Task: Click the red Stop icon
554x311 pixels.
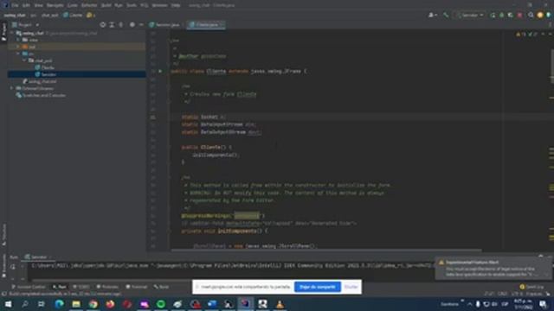Action: click(519, 16)
